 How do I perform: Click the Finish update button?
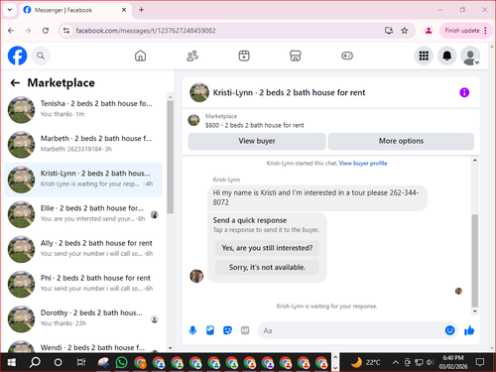pyautogui.click(x=462, y=31)
